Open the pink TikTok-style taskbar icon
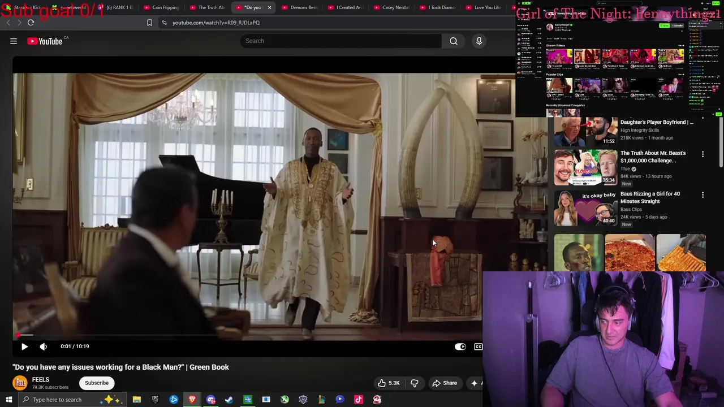 pos(358,400)
